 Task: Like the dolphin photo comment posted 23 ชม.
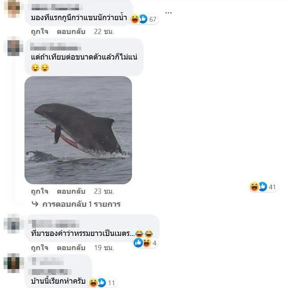(x=40, y=191)
